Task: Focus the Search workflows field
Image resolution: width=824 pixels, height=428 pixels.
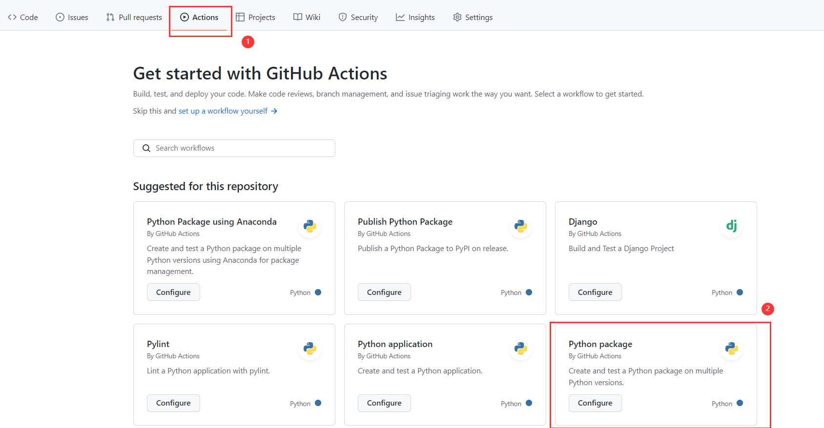Action: point(234,148)
